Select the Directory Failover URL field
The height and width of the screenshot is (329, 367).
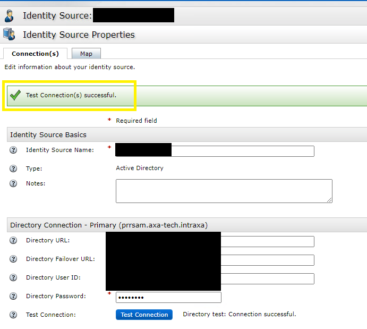point(267,260)
